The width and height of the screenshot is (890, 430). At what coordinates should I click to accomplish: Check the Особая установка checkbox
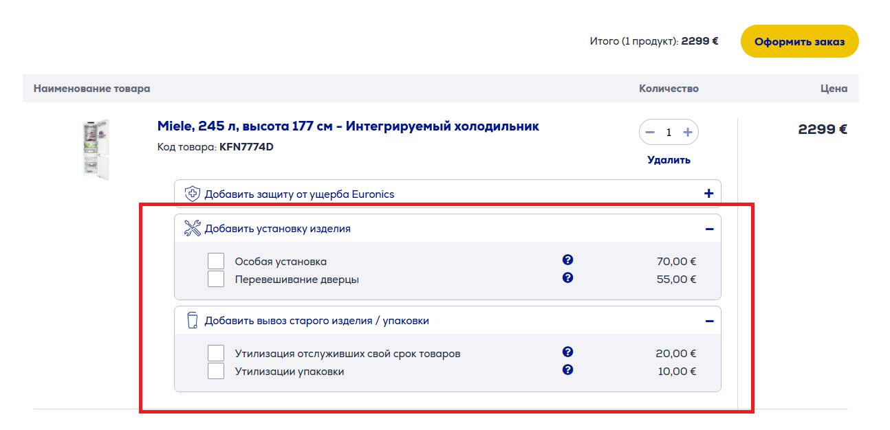216,261
